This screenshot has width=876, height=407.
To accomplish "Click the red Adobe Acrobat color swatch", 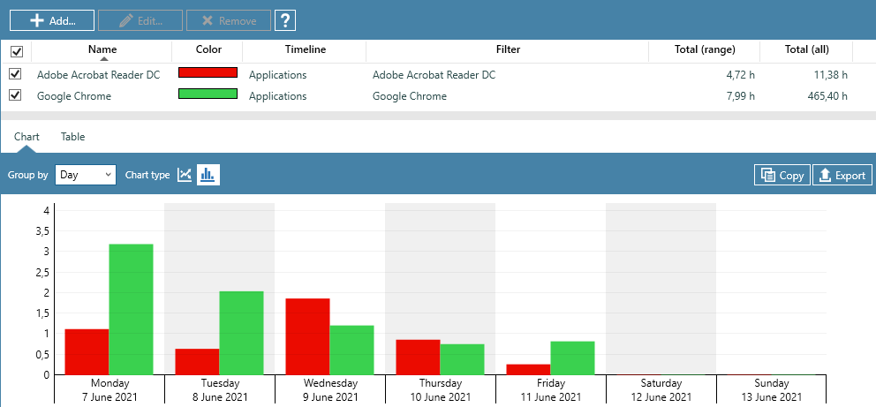I will tap(208, 74).
